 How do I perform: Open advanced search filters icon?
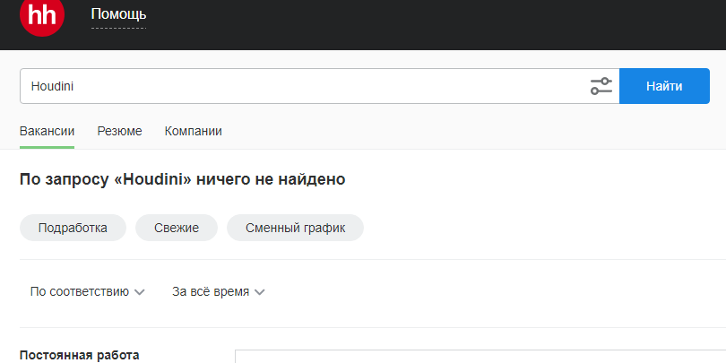tap(601, 86)
